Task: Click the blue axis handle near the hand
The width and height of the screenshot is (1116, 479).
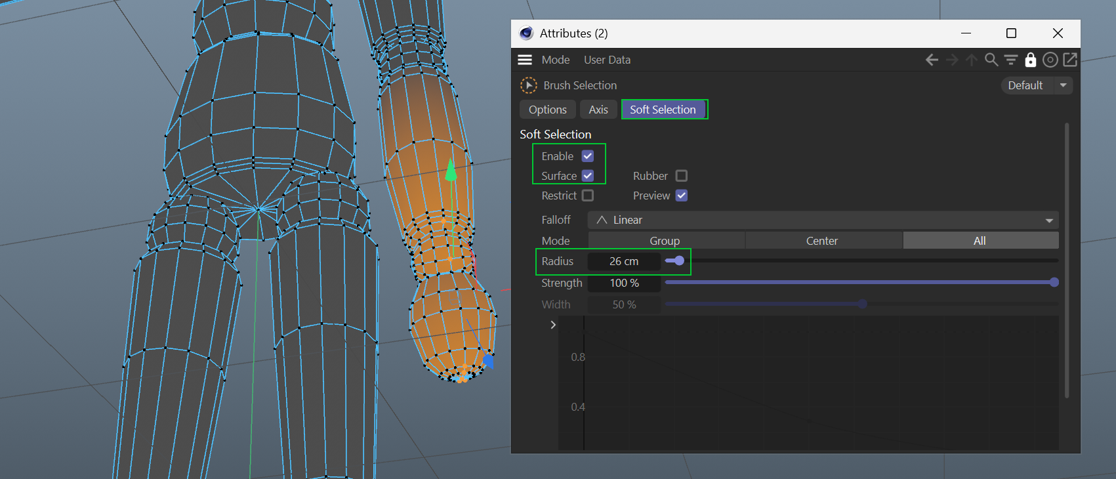Action: pyautogui.click(x=488, y=360)
